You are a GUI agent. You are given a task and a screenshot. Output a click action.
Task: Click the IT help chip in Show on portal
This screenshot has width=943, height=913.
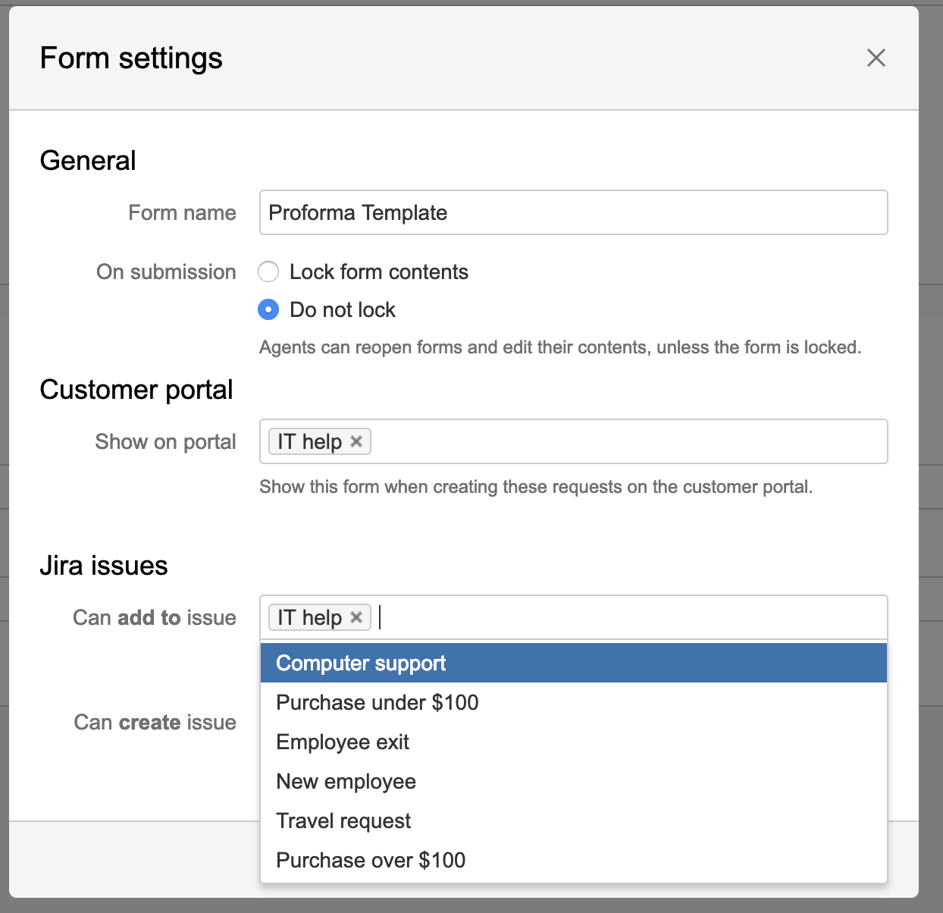tap(309, 441)
